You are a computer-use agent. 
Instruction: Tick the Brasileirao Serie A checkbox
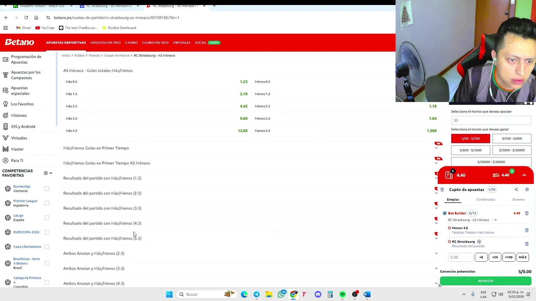(47, 263)
